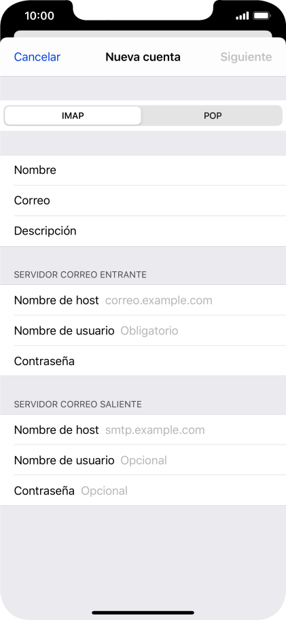Tap incoming server Contraseña field
Viewport: 286px width, 620px height.
click(143, 361)
